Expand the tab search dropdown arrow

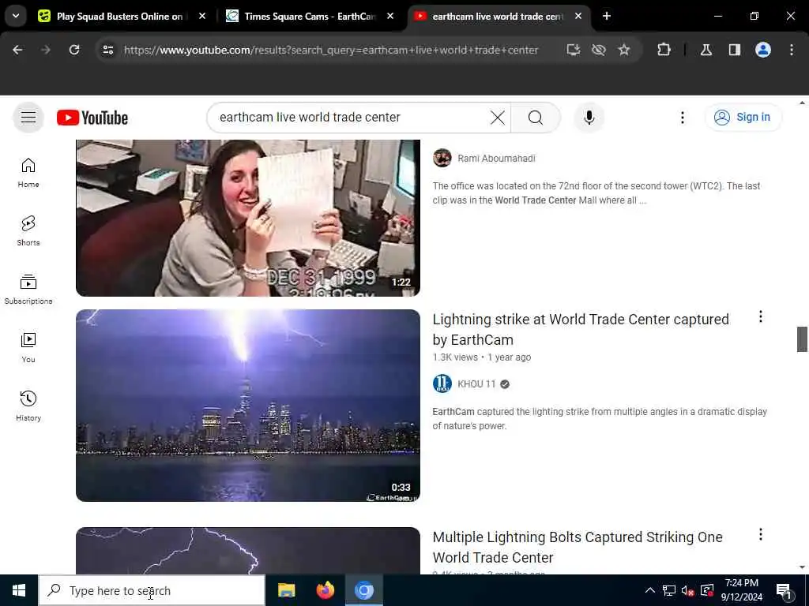pyautogui.click(x=16, y=16)
